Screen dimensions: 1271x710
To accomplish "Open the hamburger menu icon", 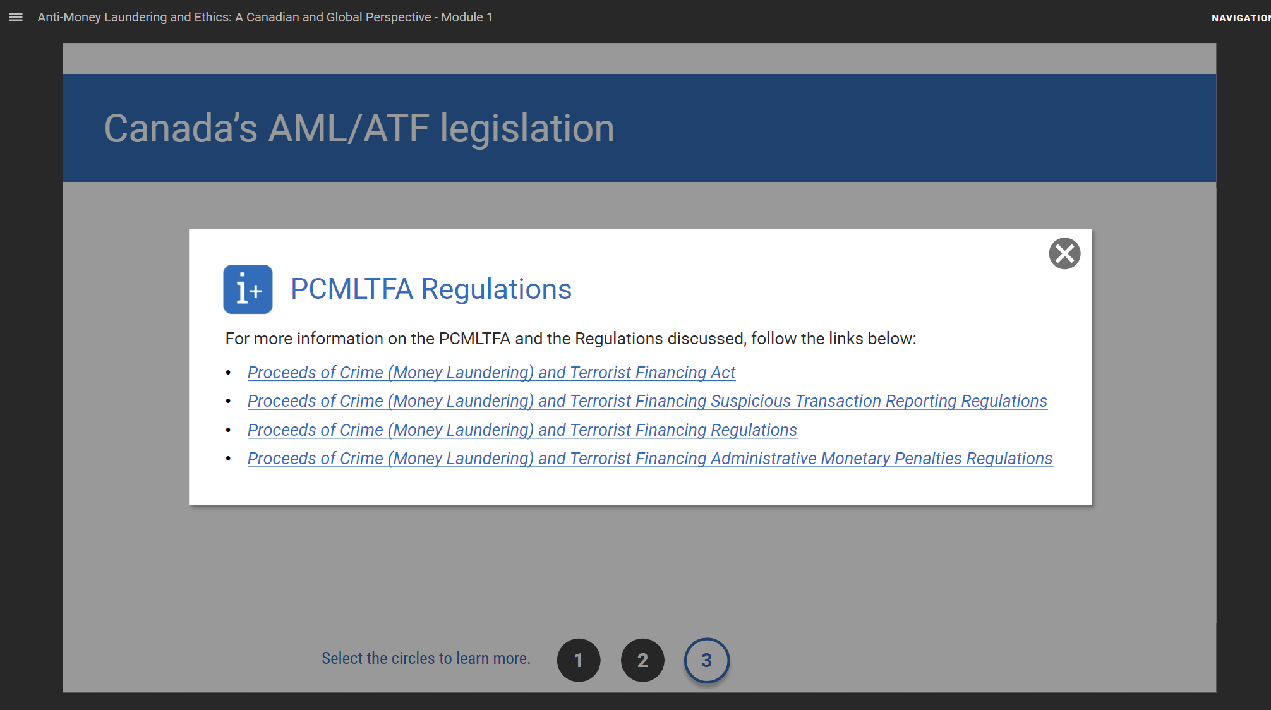I will tap(16, 17).
